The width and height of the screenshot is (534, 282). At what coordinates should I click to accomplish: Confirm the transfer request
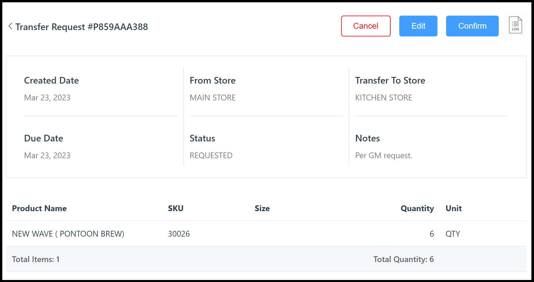coord(472,26)
